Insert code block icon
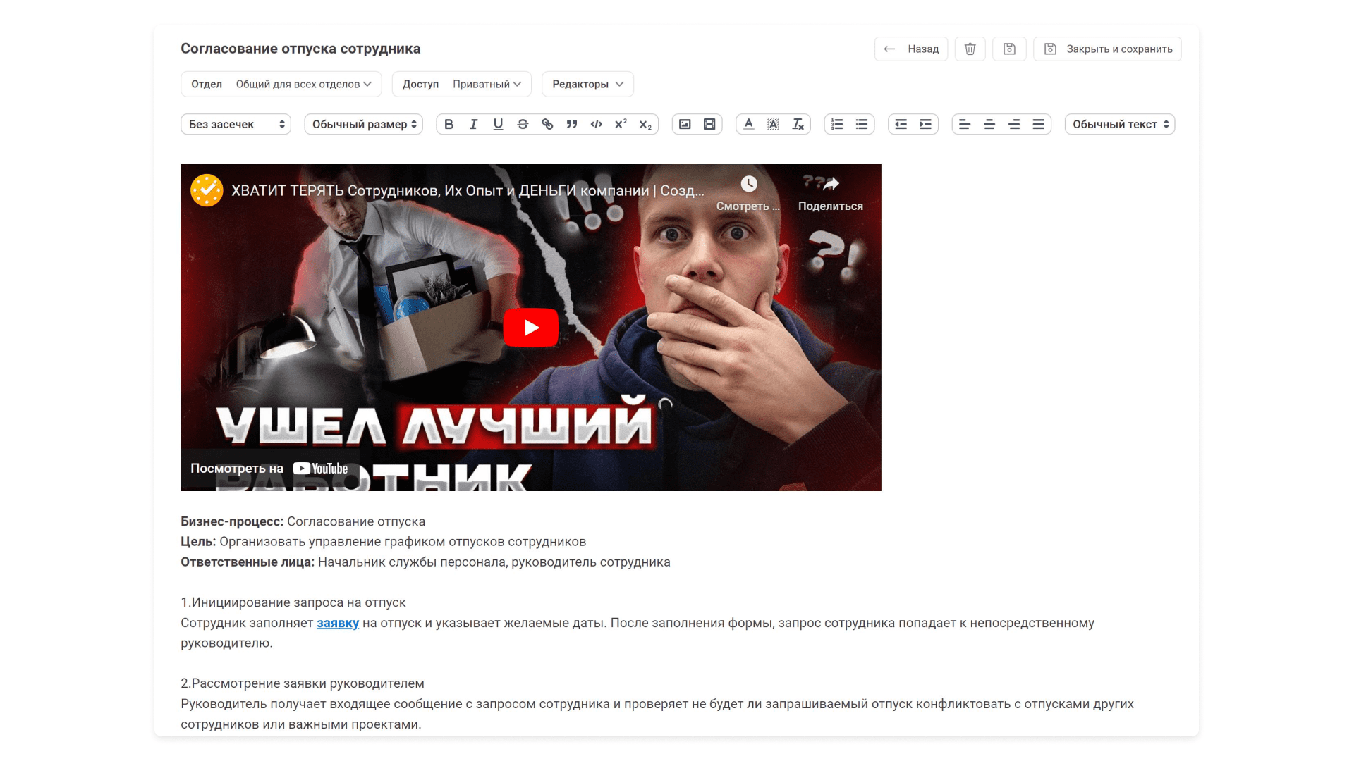The image size is (1354, 761). pos(597,124)
